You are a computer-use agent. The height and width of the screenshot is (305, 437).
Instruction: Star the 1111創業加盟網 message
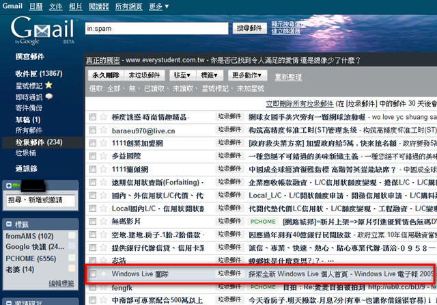[103, 143]
